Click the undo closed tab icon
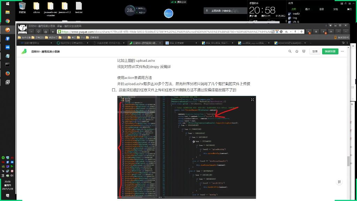The image size is (357, 201). pyautogui.click(x=343, y=43)
